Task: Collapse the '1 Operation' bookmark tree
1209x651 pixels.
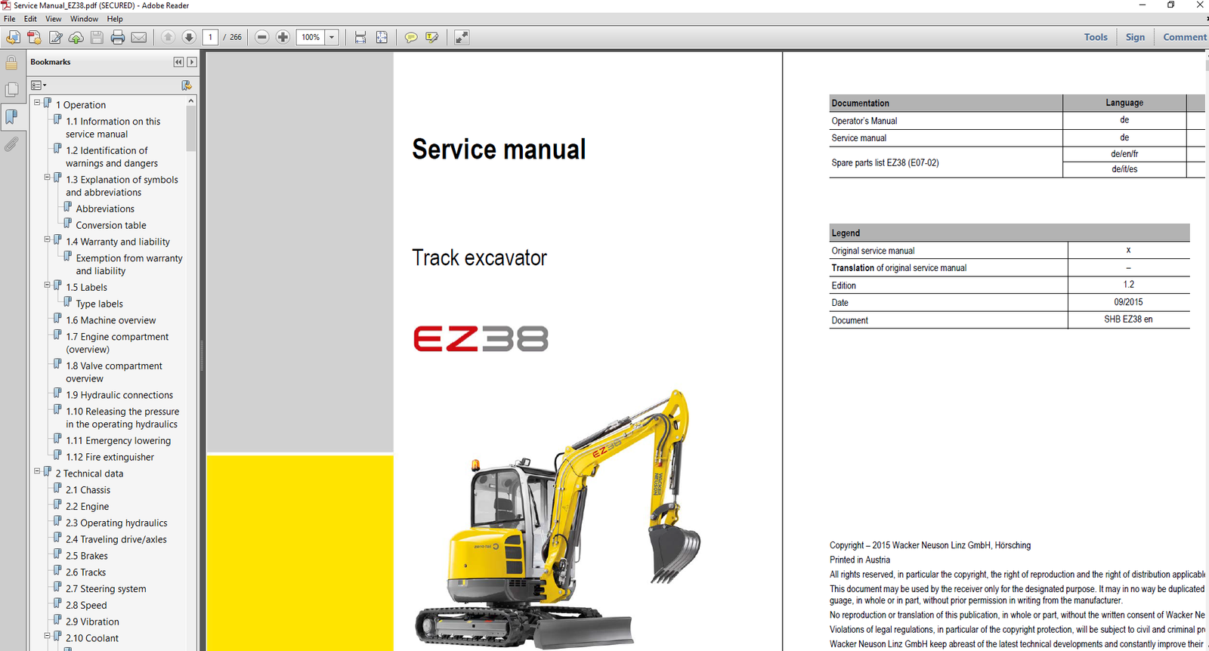Action: pos(37,103)
